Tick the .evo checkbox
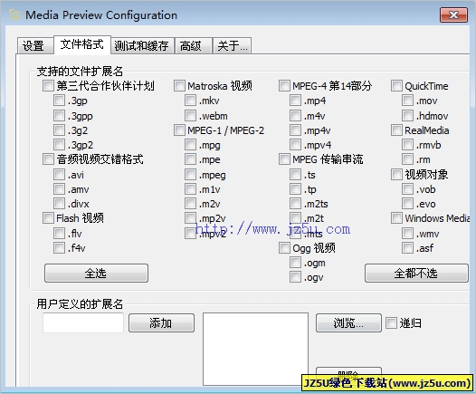 click(x=408, y=204)
